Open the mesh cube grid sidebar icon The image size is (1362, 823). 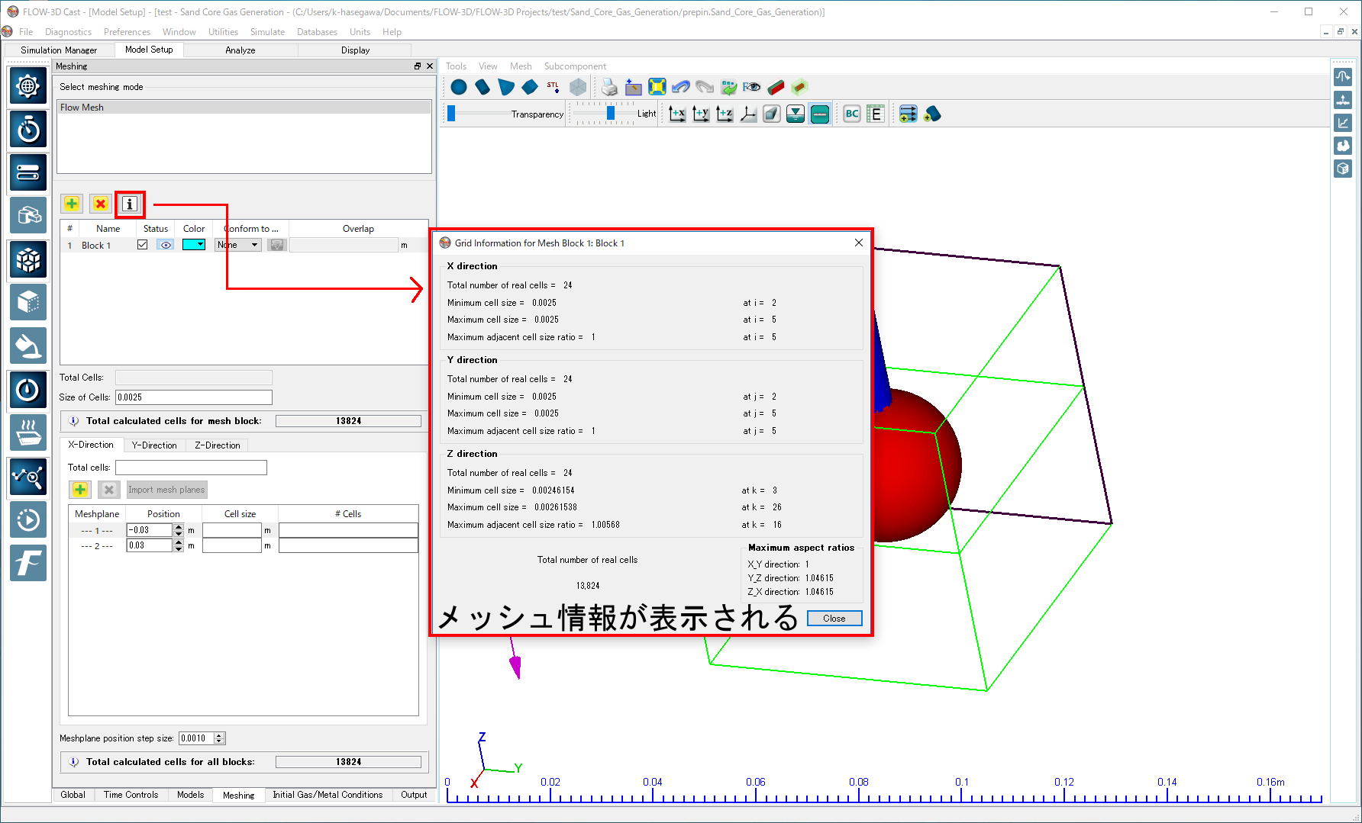(28, 260)
